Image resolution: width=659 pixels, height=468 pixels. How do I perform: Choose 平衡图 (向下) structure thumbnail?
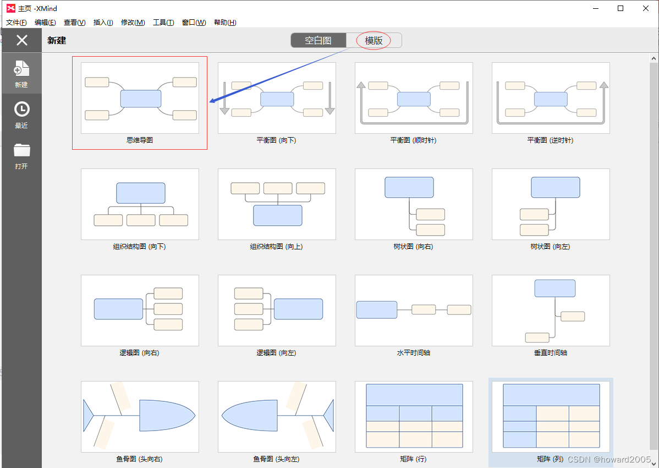click(277, 98)
